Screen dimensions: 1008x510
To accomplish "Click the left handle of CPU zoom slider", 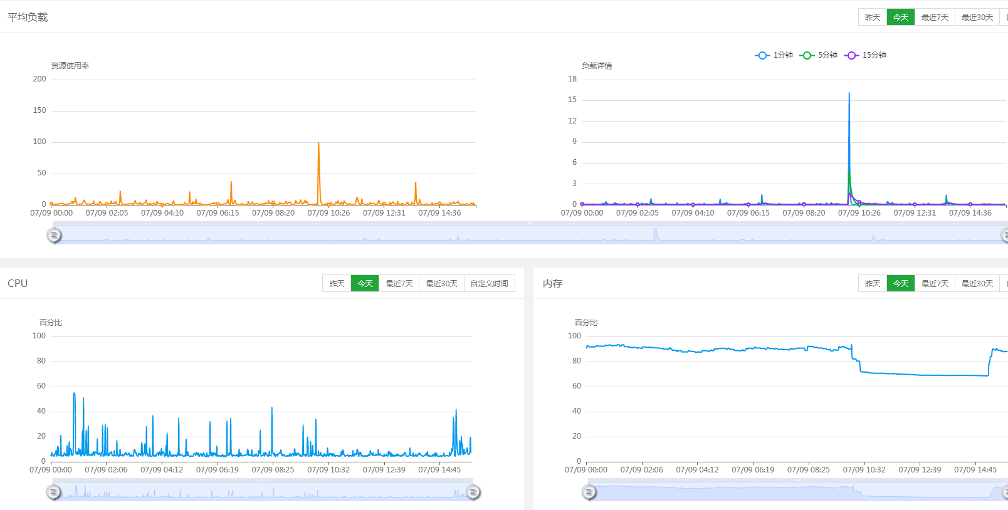I will 54,492.
